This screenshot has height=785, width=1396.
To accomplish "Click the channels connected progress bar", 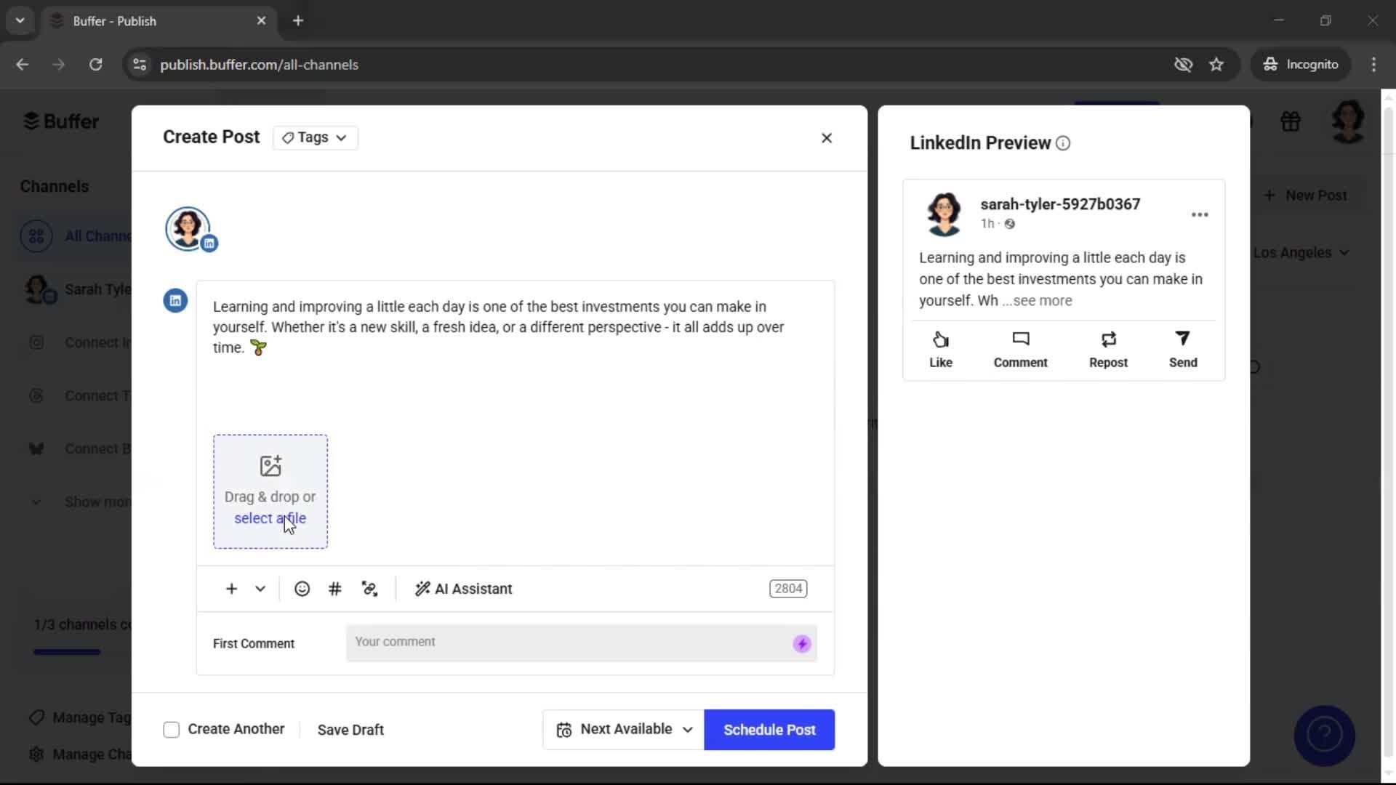I will point(66,651).
